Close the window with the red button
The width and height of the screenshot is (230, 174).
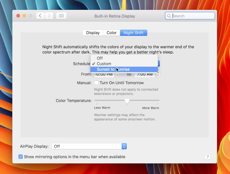click(x=18, y=16)
